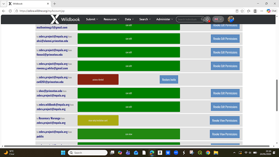The width and height of the screenshot is (279, 157).
Task: View site information lock icon
Action: click(x=17, y=11)
